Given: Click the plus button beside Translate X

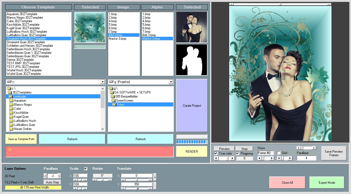Looking at the screenshot, I should [155, 177].
